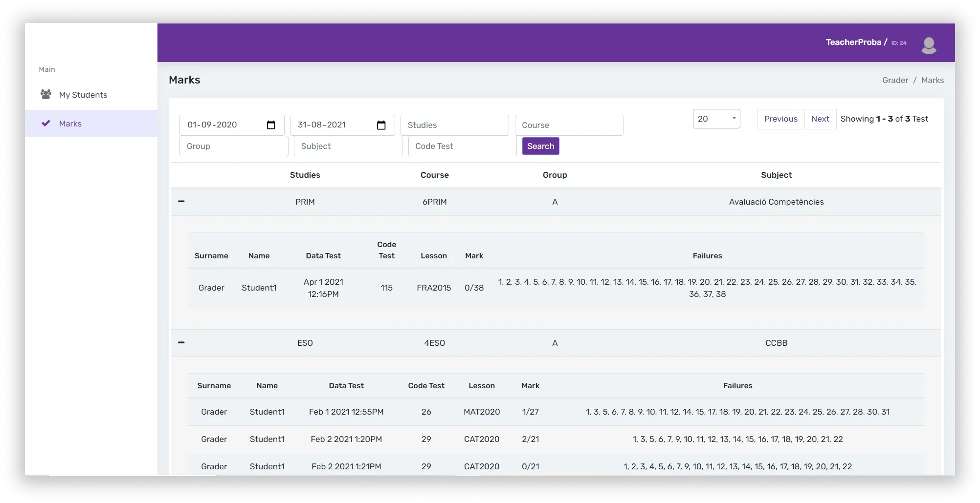This screenshot has width=980, height=503.
Task: Focus the Subject filter field
Action: [348, 146]
